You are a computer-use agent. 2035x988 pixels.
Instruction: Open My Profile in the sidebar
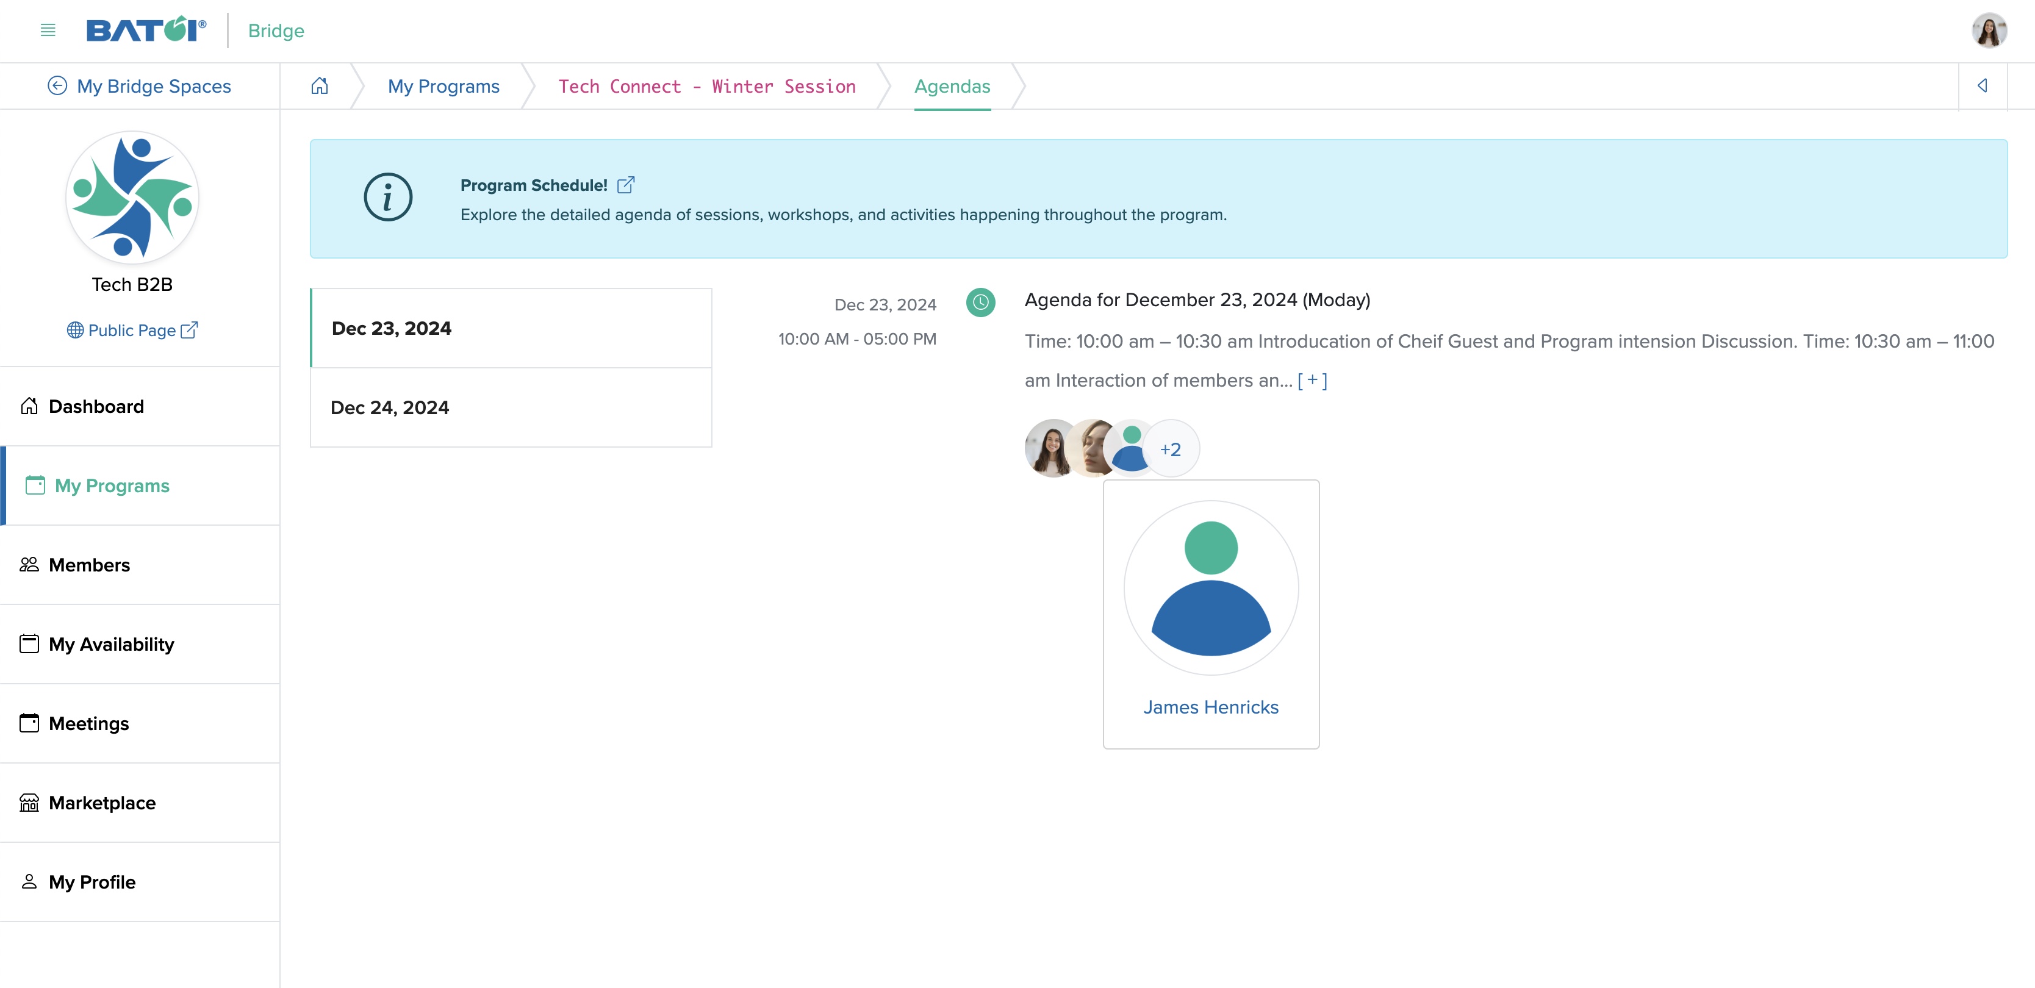point(140,881)
